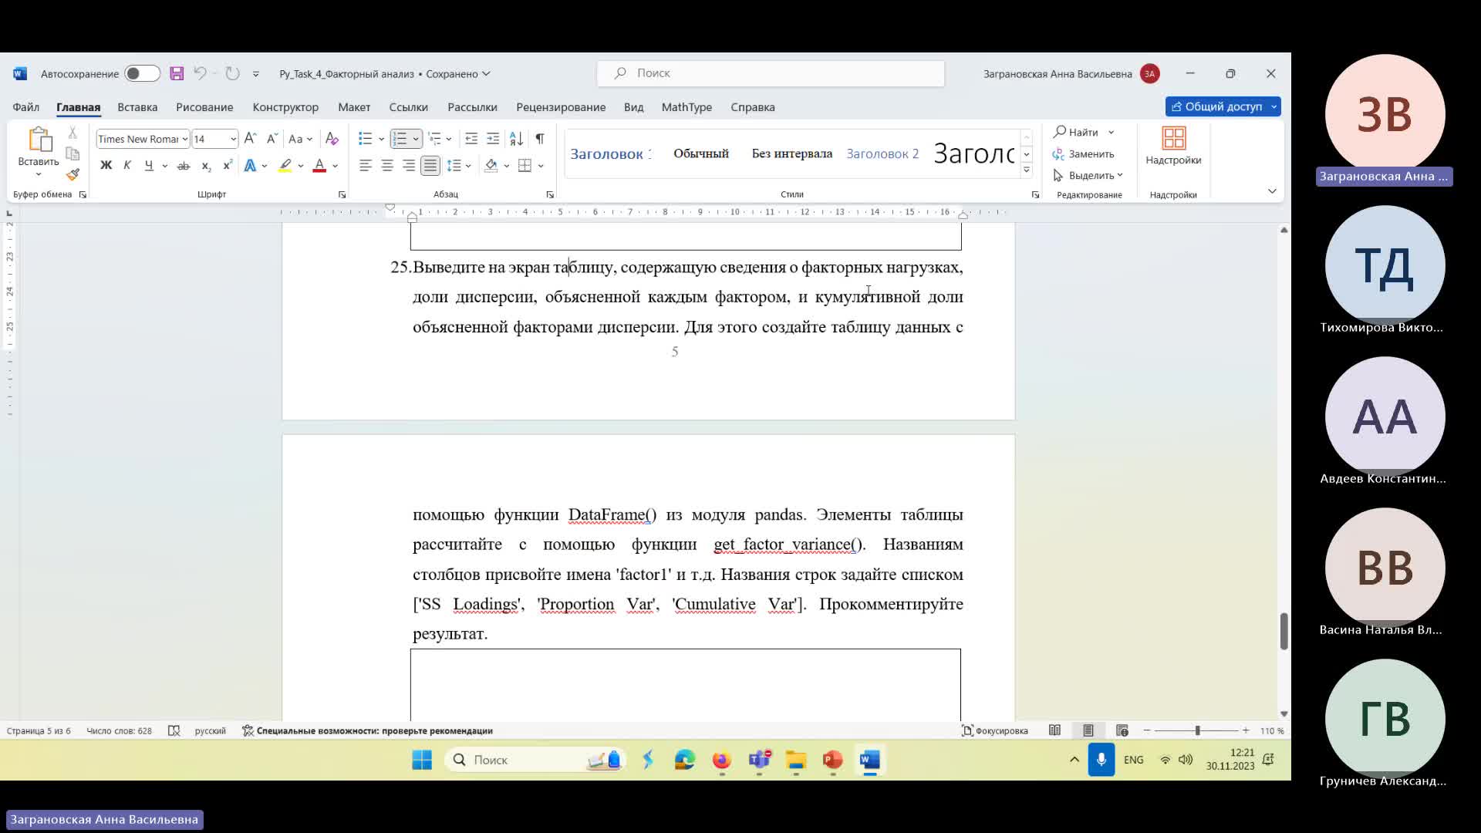The height and width of the screenshot is (833, 1481).
Task: Increase paragraph indent
Action: pyautogui.click(x=493, y=139)
